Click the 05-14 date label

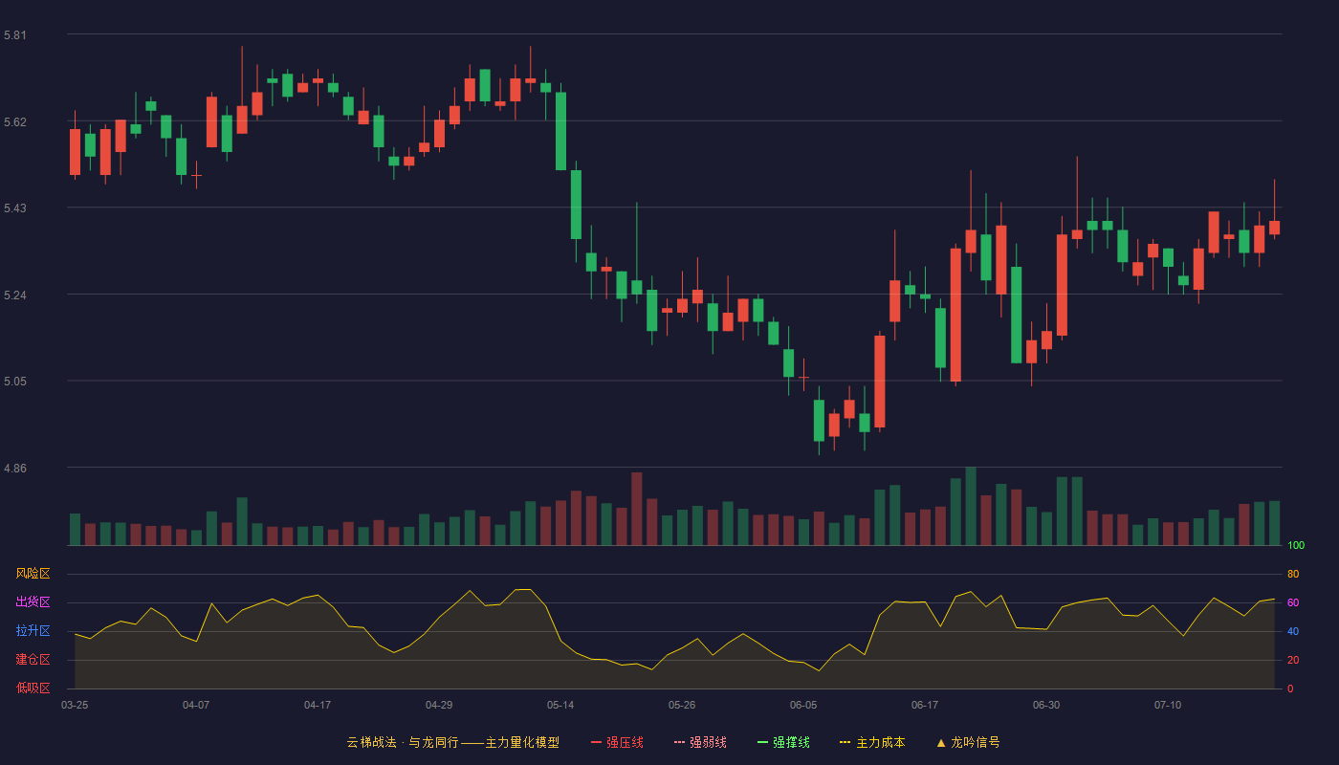tap(560, 705)
